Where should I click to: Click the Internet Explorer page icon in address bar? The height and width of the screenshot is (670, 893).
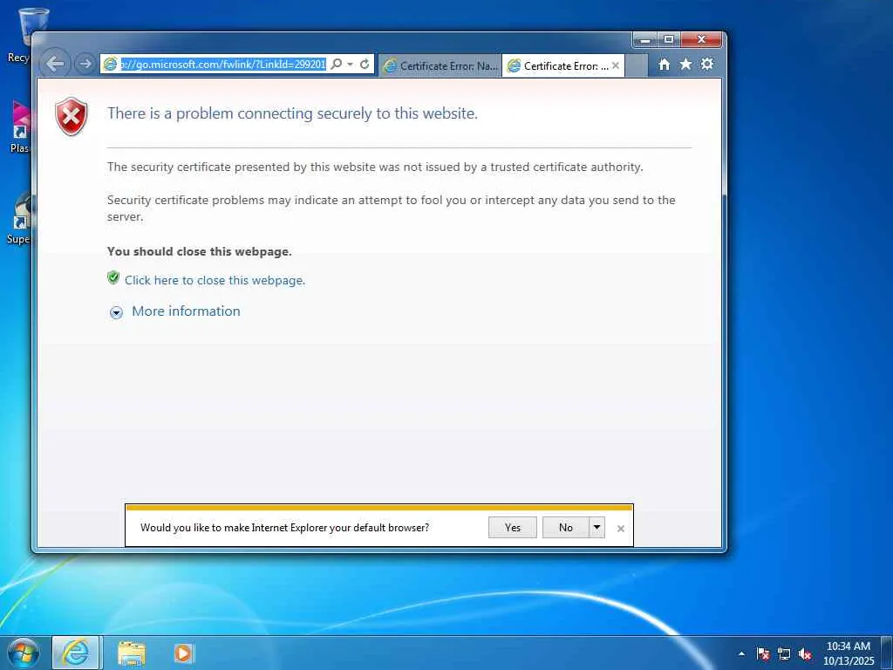coord(110,65)
